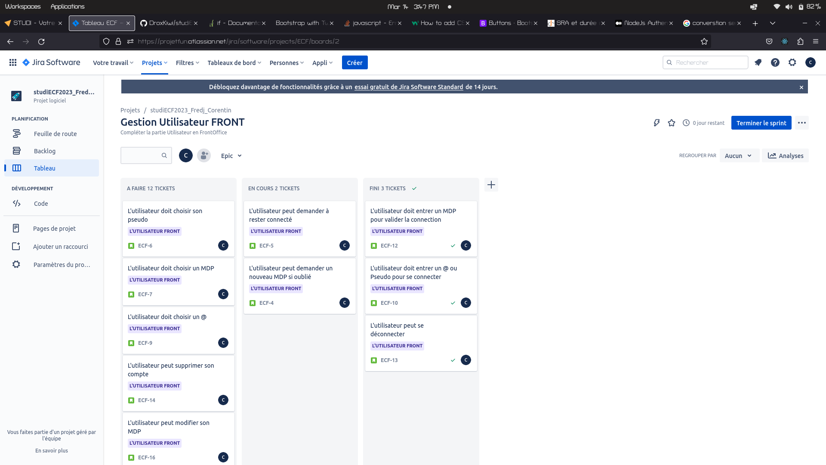Filter by assignee C avatar
Image resolution: width=826 pixels, height=465 pixels.
(x=186, y=155)
